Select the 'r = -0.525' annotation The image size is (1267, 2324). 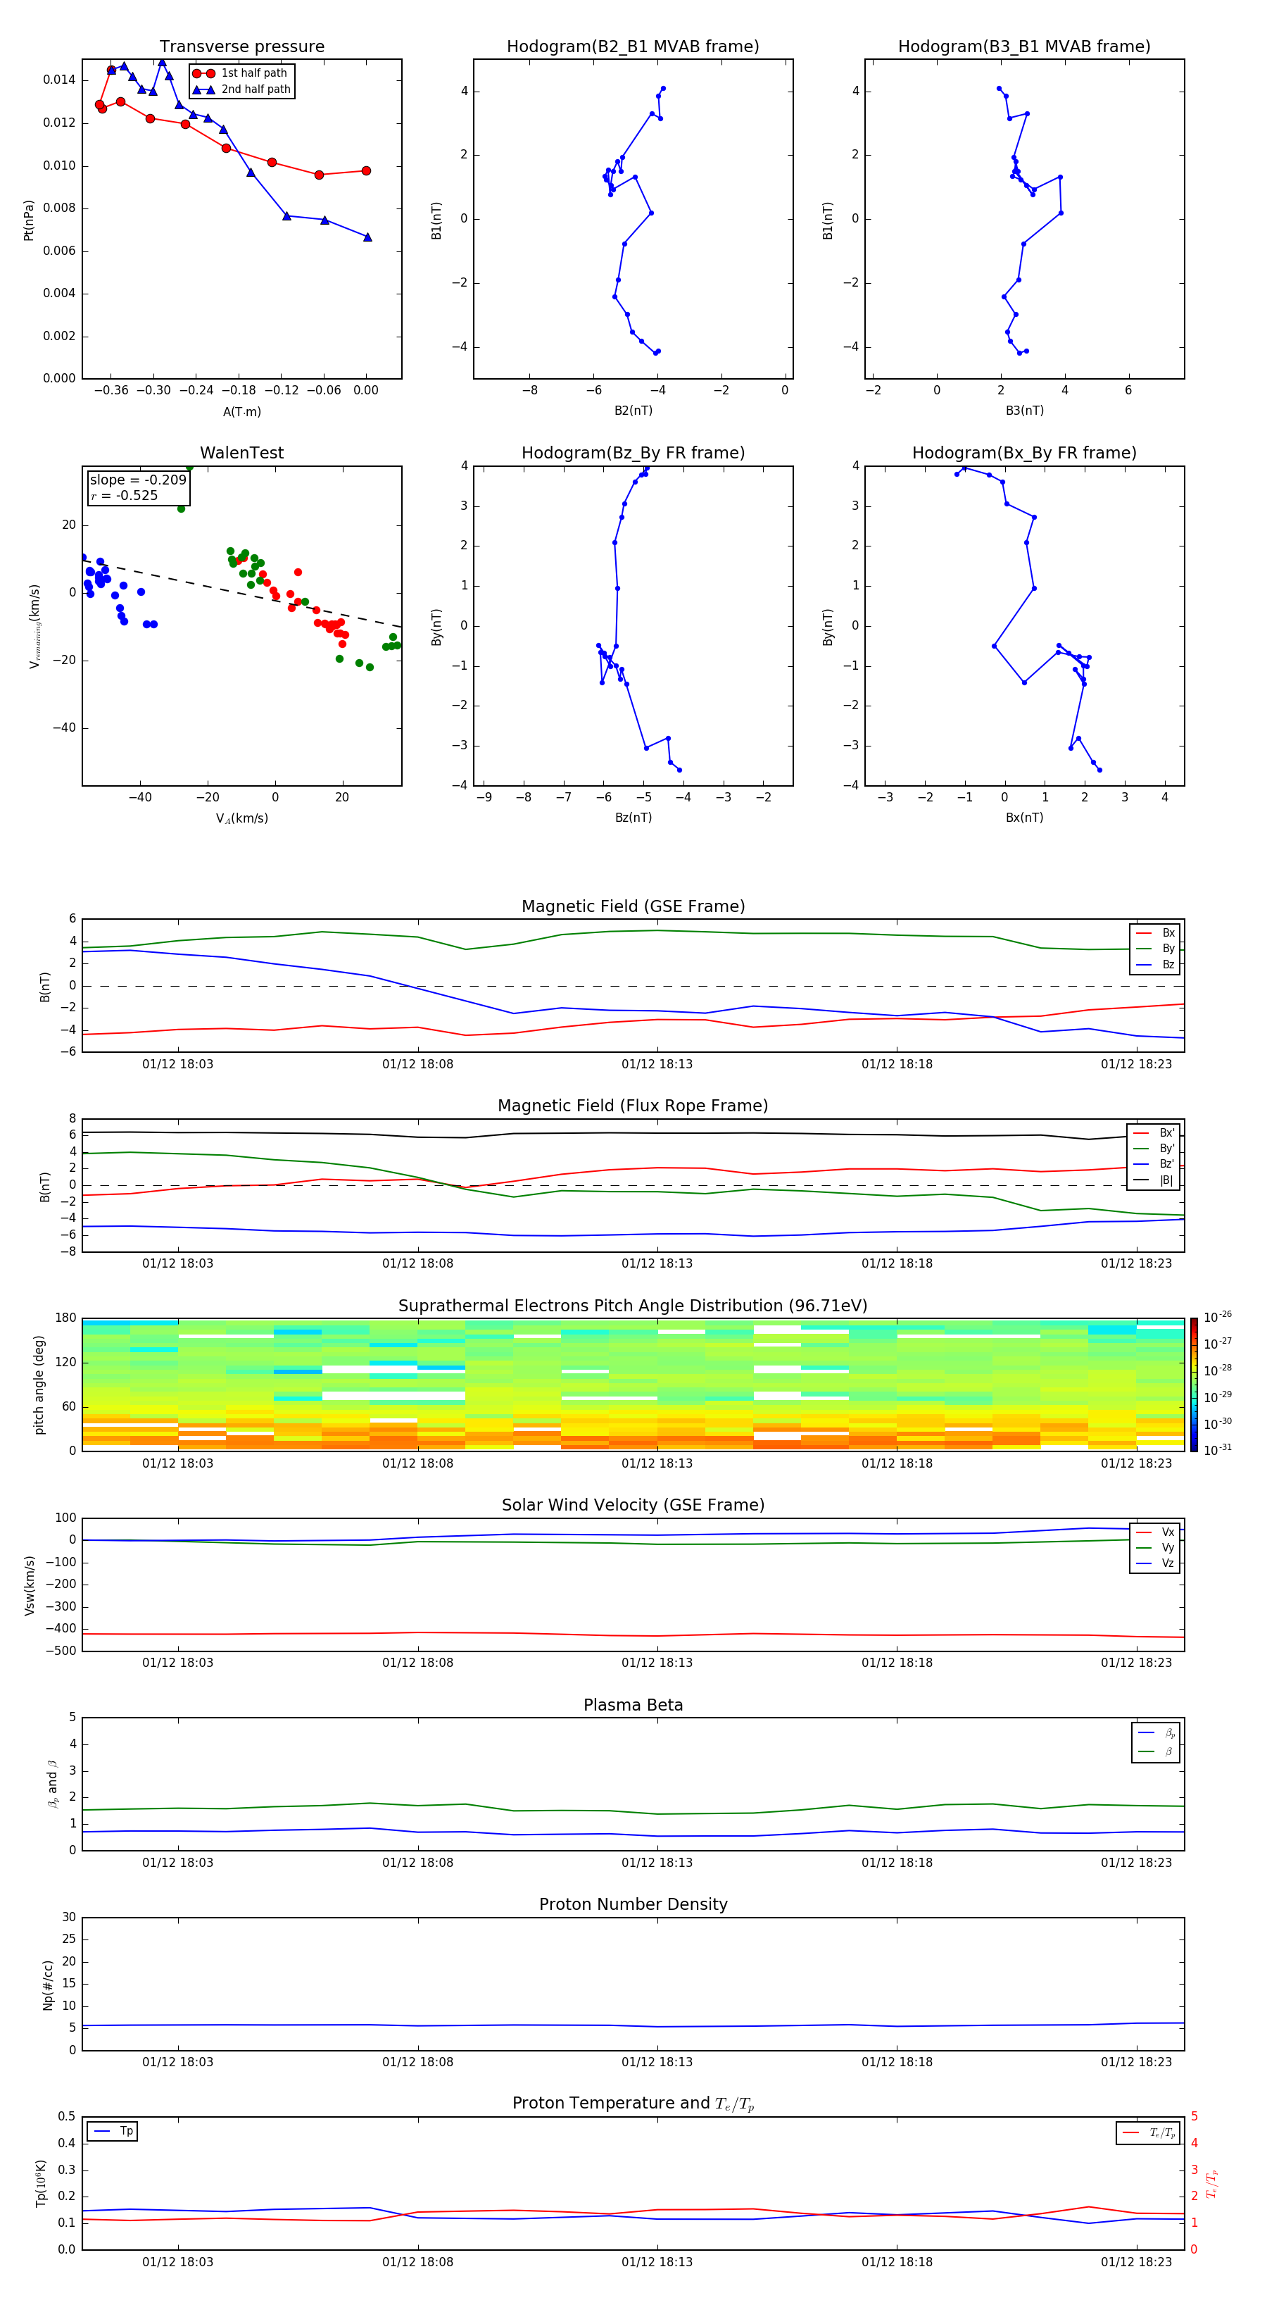(125, 495)
